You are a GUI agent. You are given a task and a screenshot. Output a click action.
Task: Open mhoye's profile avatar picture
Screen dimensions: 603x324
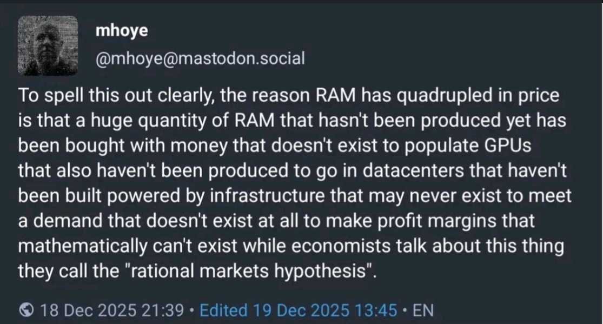click(48, 45)
